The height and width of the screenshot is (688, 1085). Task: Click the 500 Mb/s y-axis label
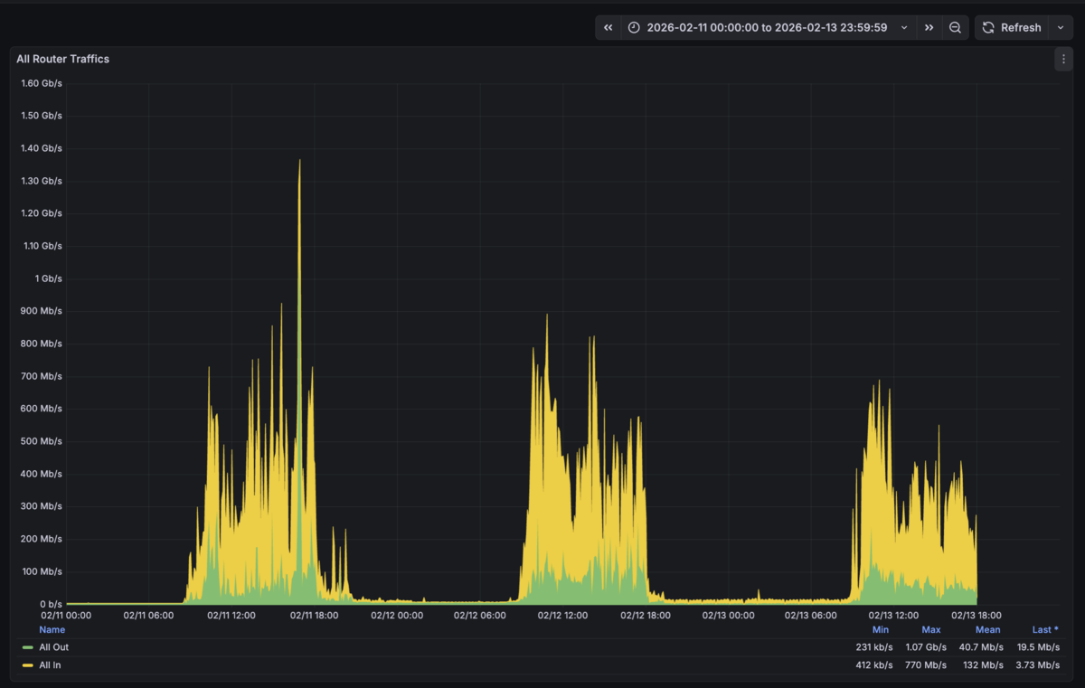tap(42, 441)
